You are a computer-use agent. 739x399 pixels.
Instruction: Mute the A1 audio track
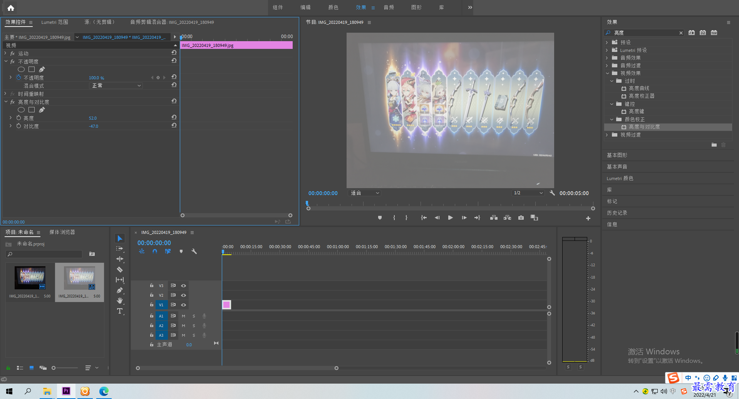183,316
